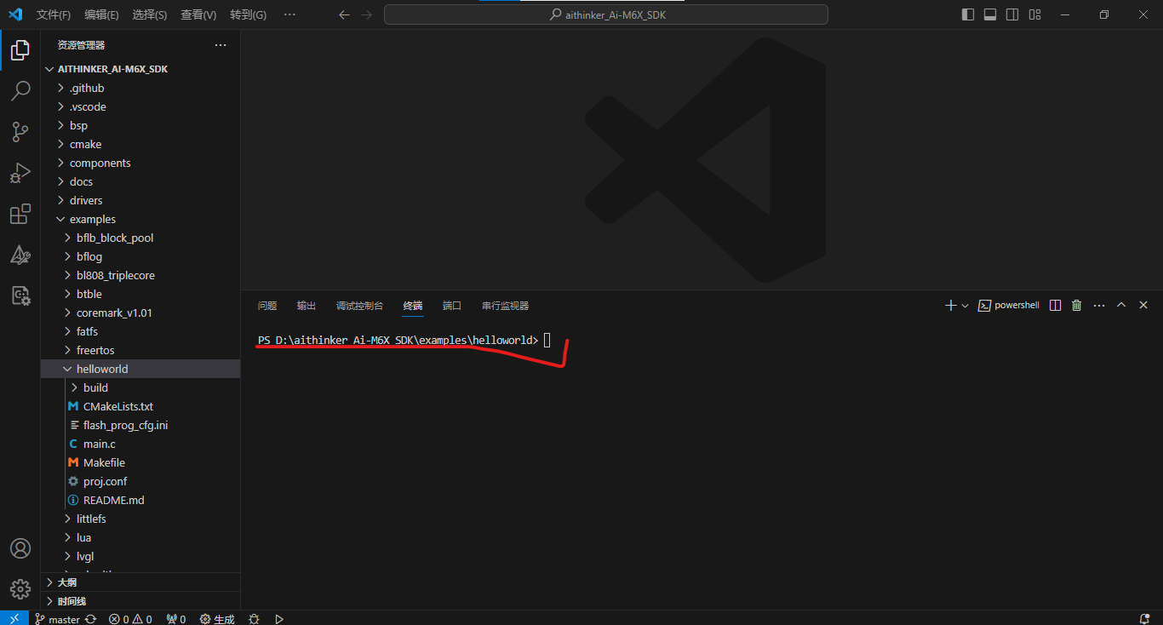Open the Source Control view

click(x=20, y=132)
